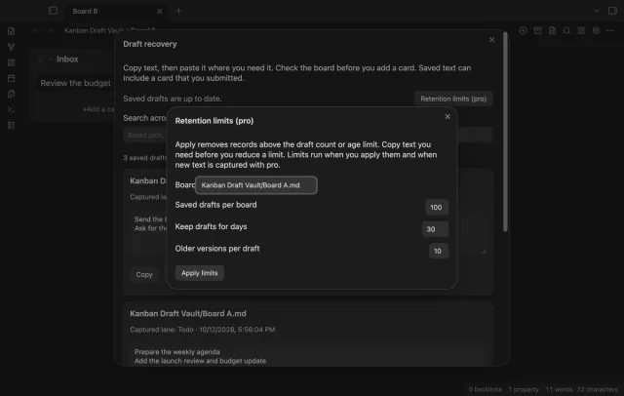Click Saved drafts are up to date status
This screenshot has width=624, height=396.
(x=173, y=99)
